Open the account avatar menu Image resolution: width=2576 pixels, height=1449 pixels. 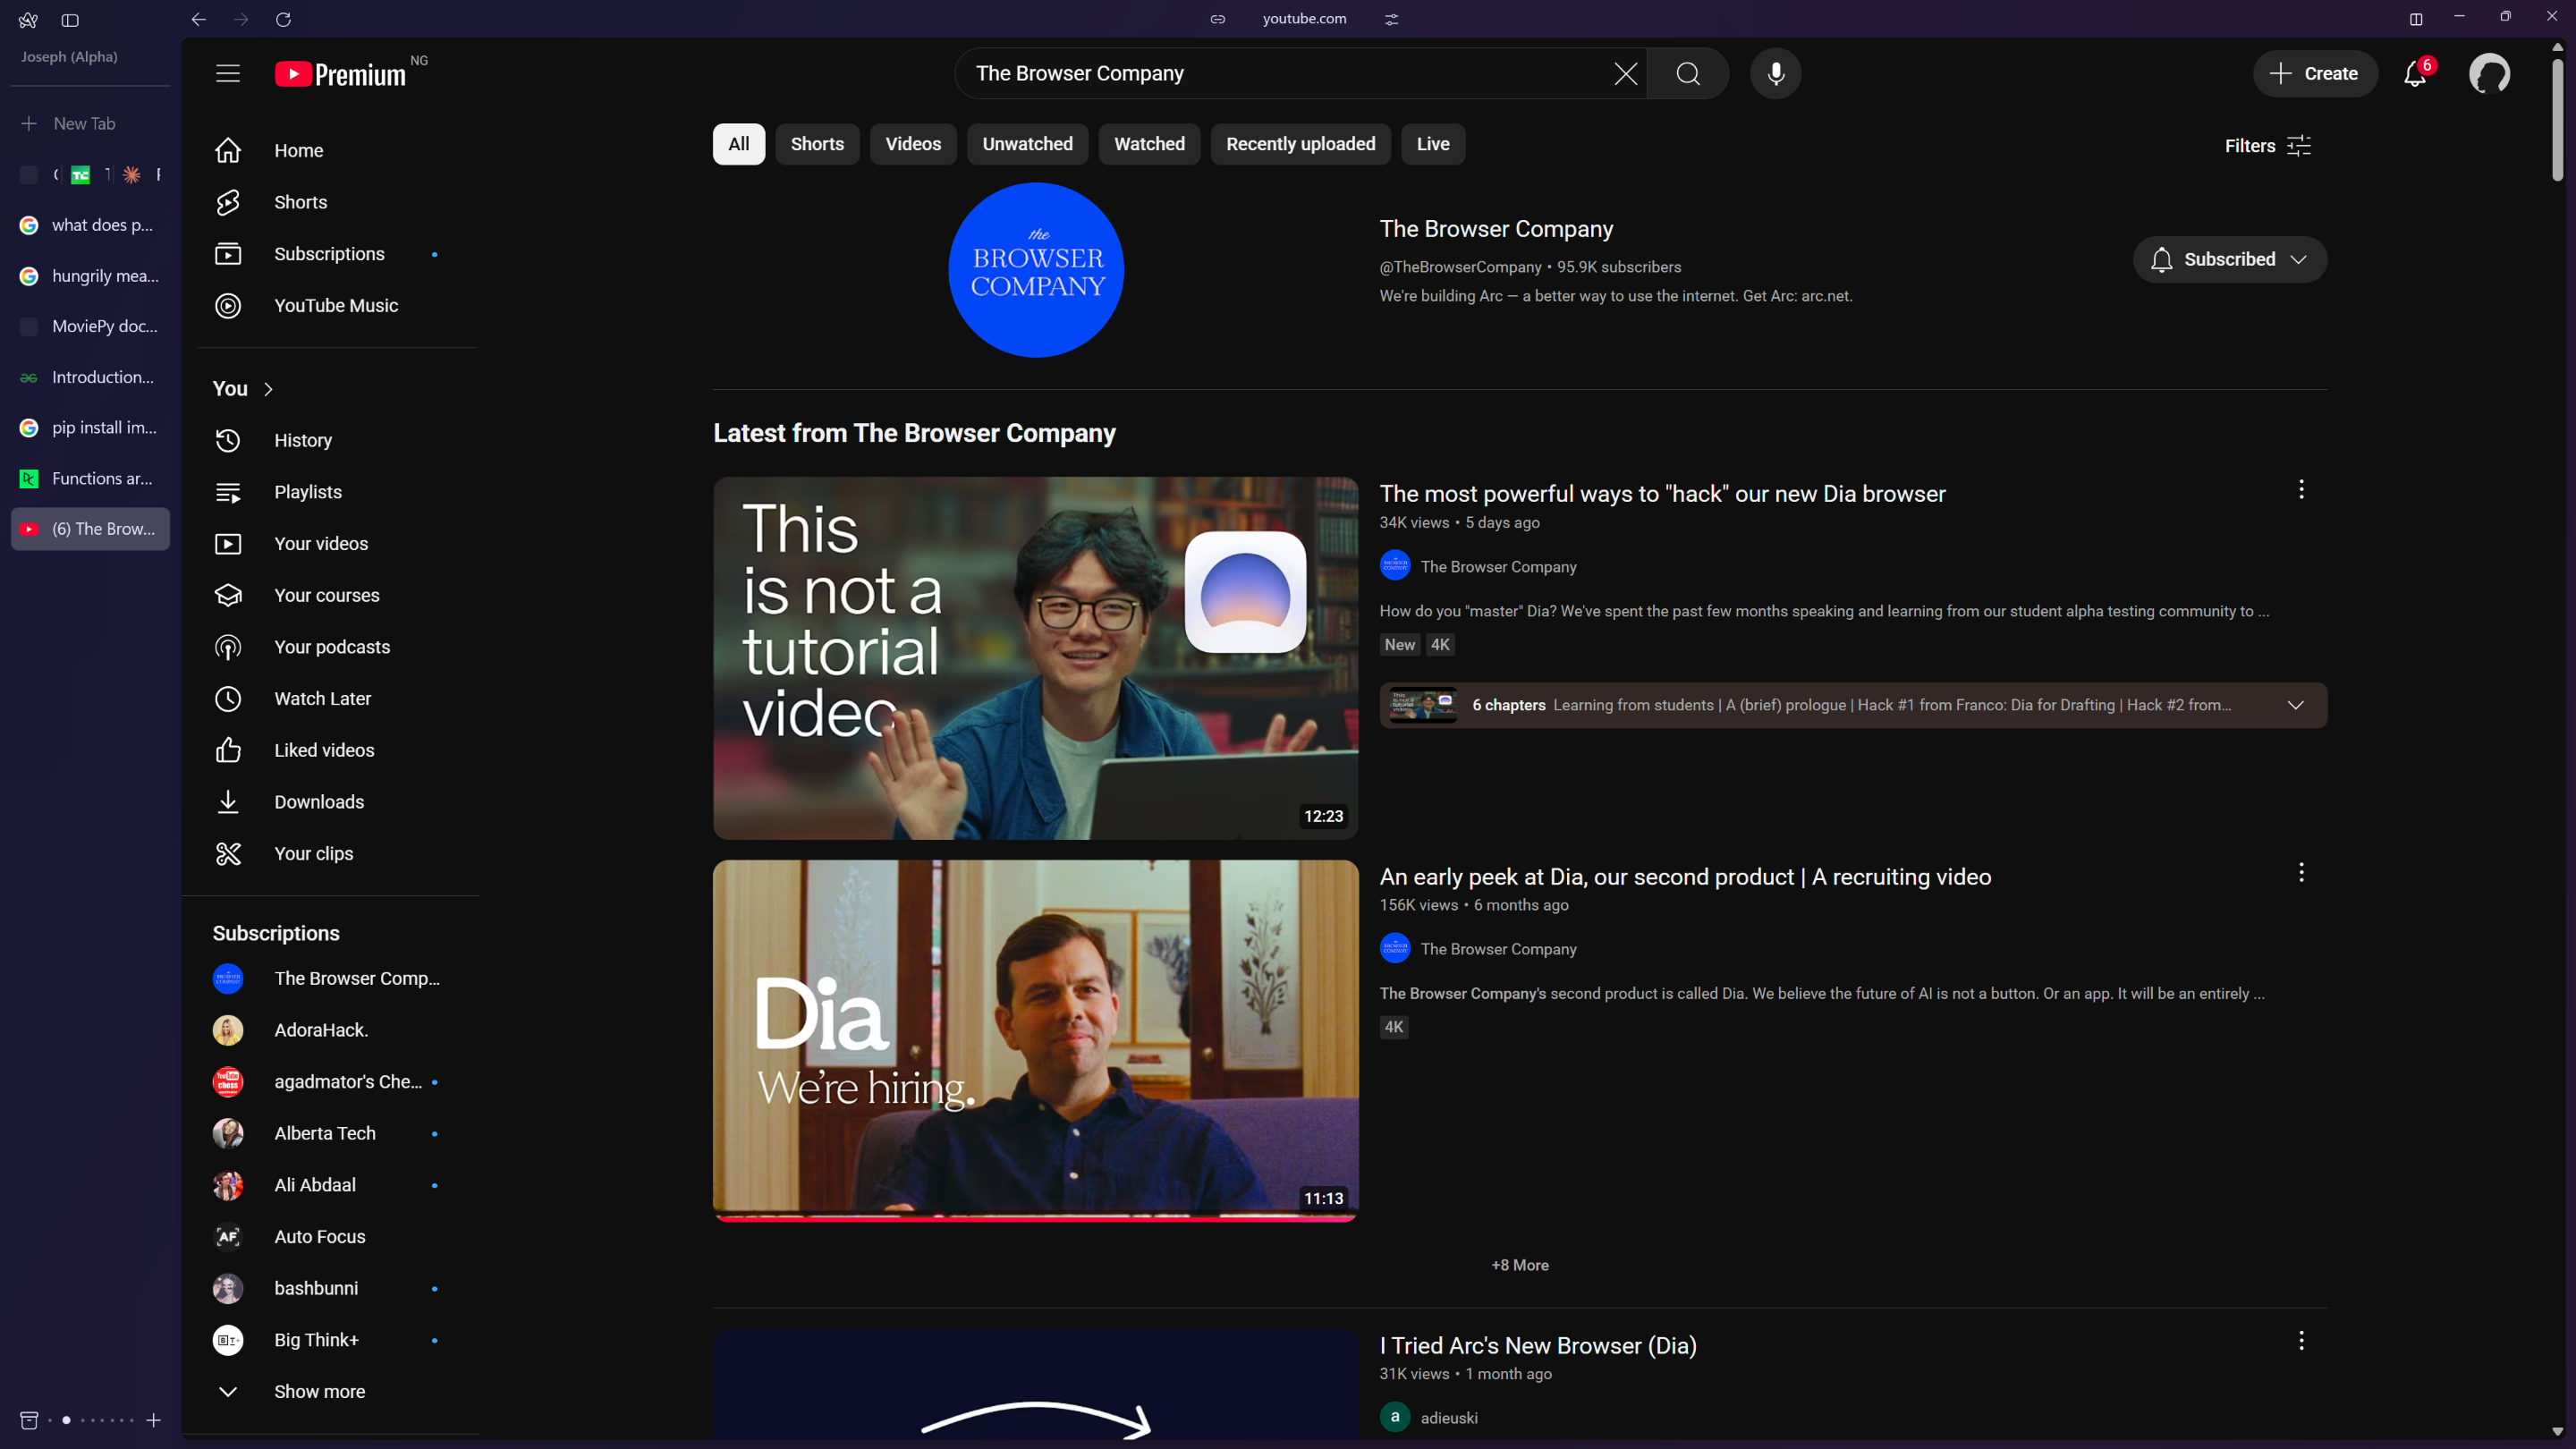tap(2489, 73)
